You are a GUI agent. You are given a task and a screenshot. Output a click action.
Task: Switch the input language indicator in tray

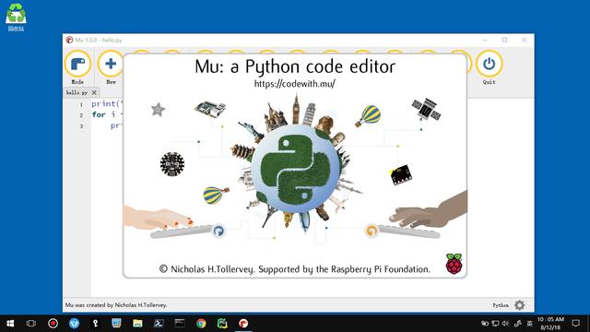pos(529,324)
